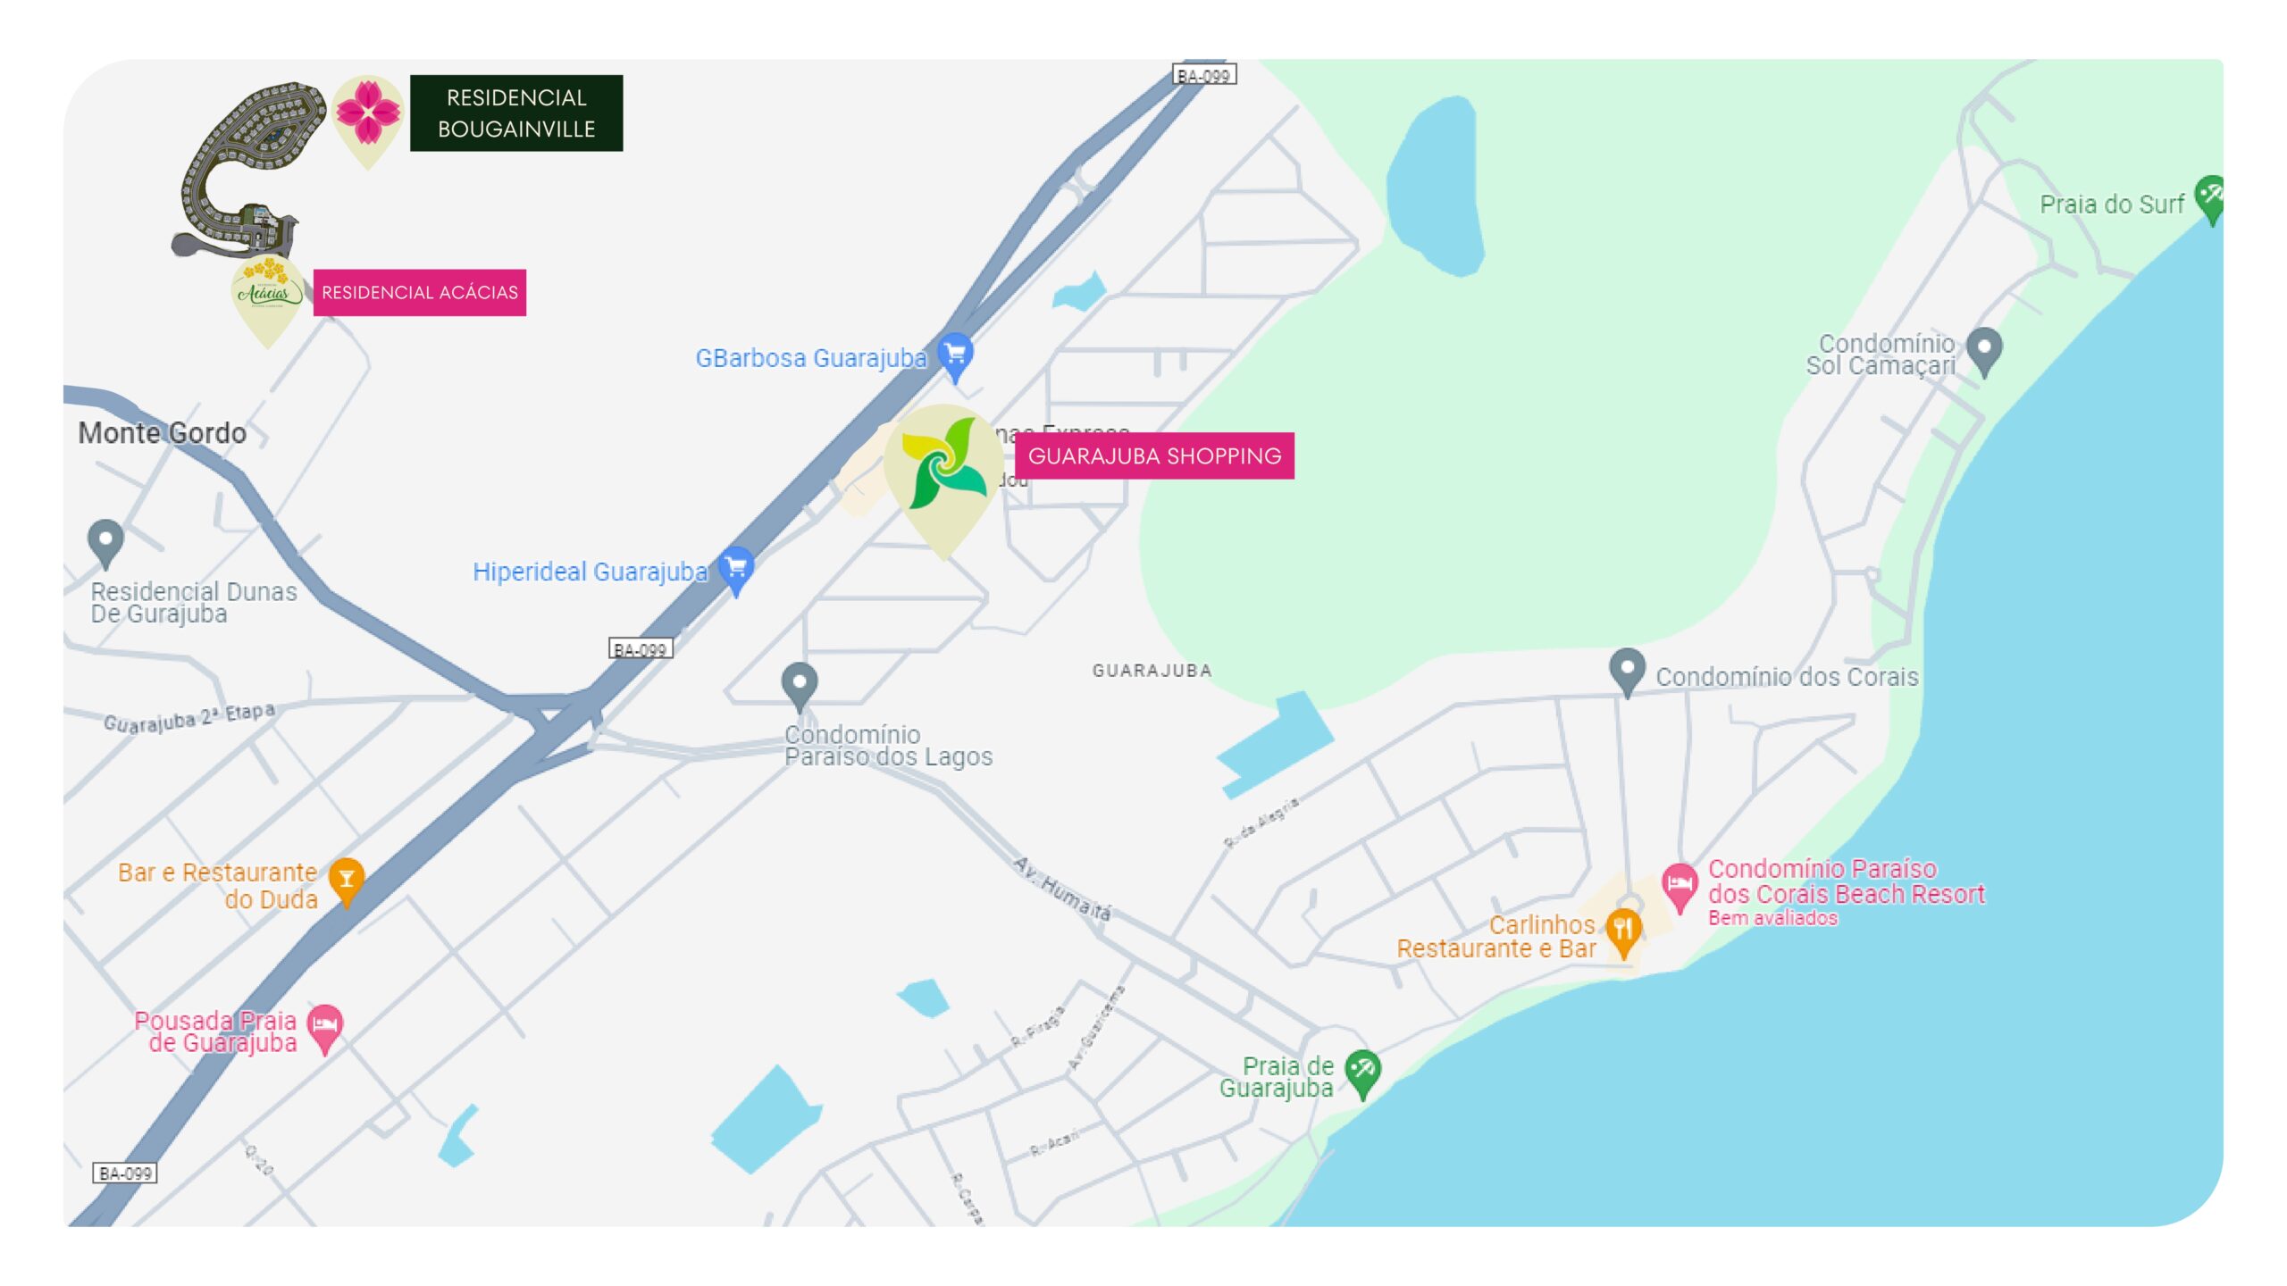2287x1286 pixels.
Task: Click the RESIDENCIAL ACÁCIAS pink label
Action: point(420,293)
